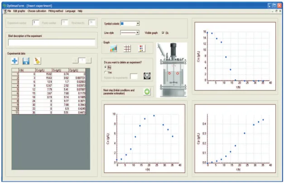Restore the inner document window button

pos(276,11)
